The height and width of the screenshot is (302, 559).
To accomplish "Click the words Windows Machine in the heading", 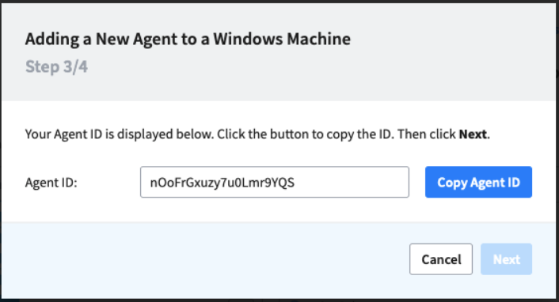I will pyautogui.click(x=282, y=39).
